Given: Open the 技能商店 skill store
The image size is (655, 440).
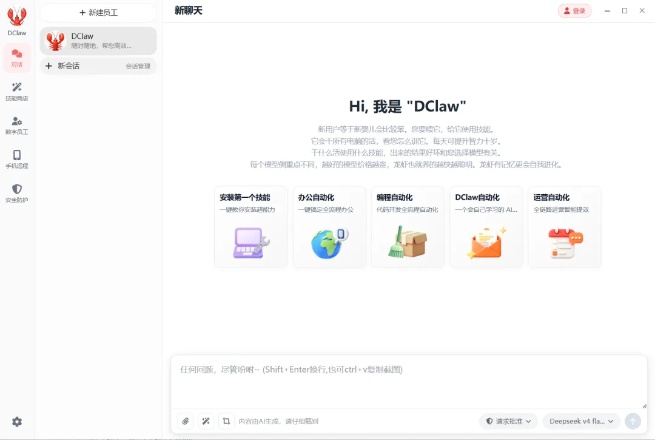Looking at the screenshot, I should (x=17, y=92).
